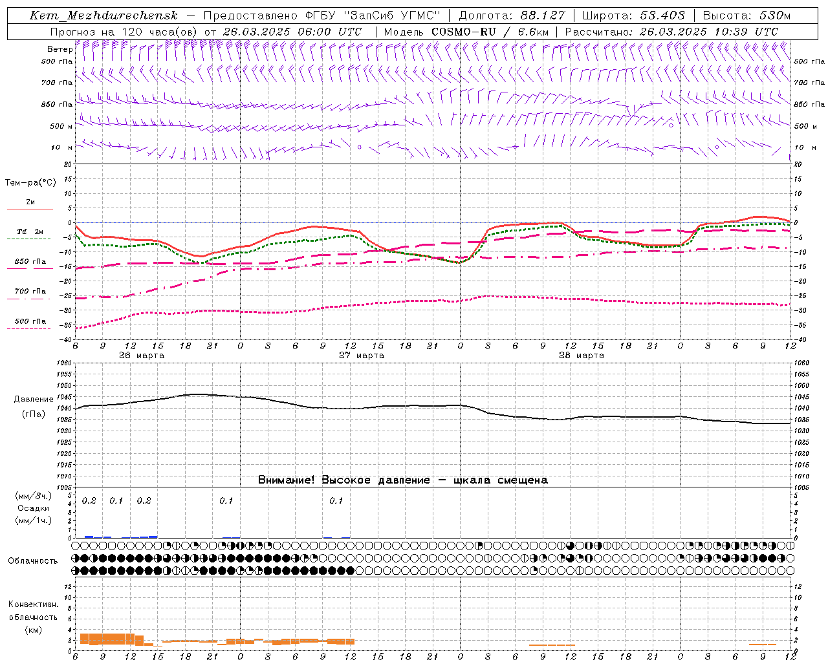This screenshot has width=828, height=662.
Task: Select the '26 марта' date label
Action: (142, 355)
